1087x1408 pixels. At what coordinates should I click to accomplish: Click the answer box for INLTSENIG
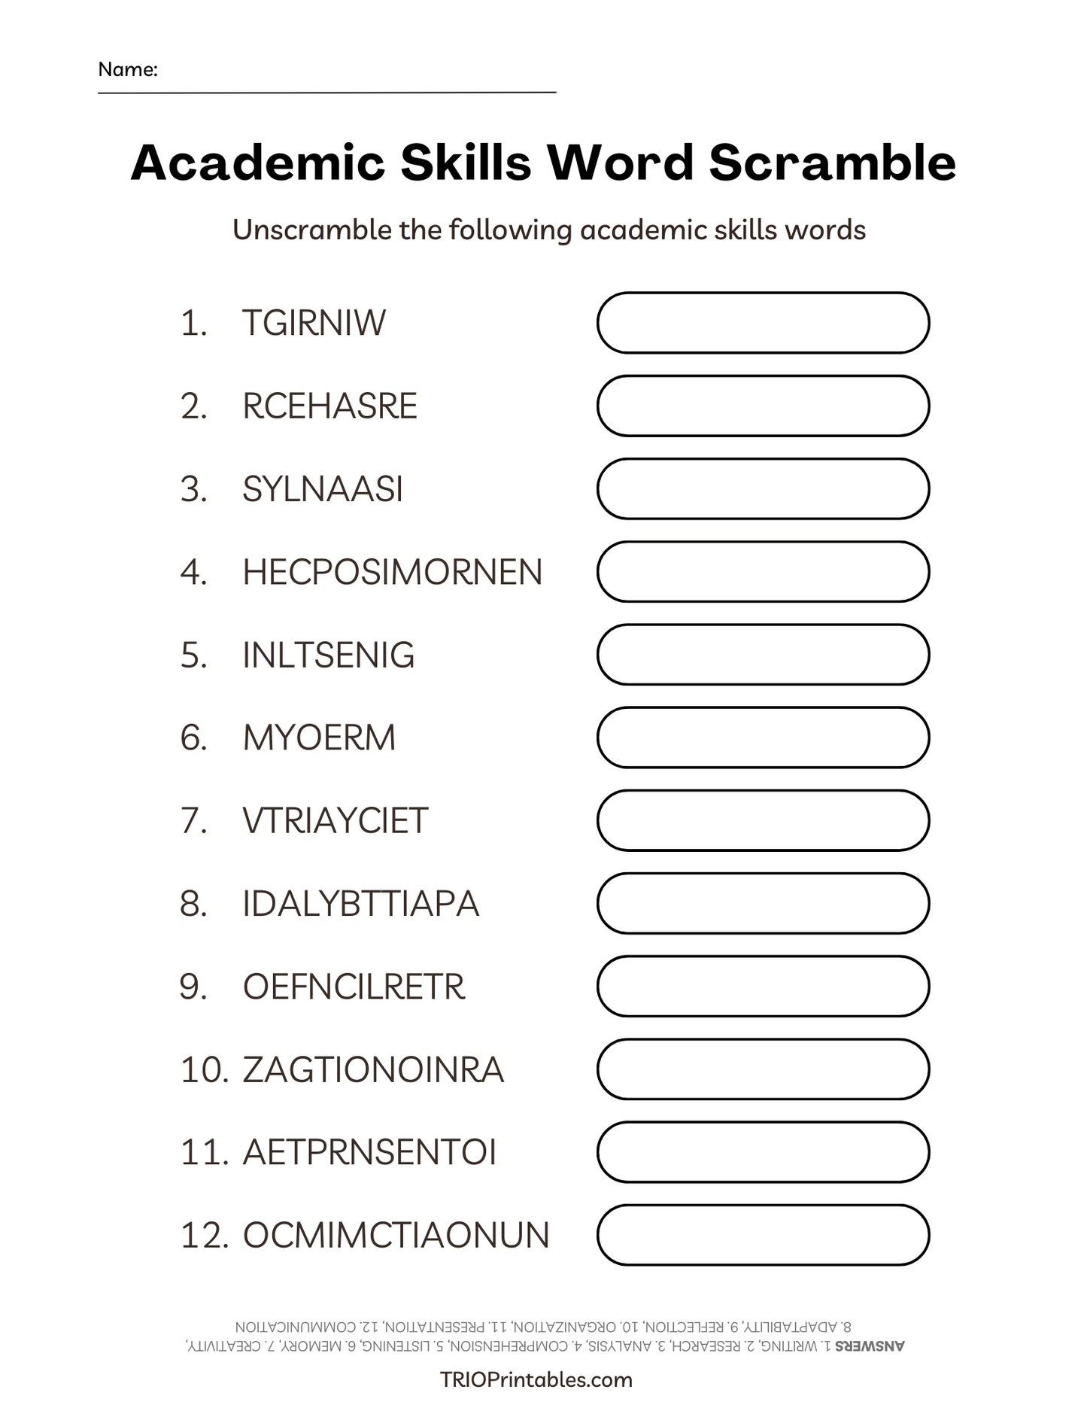point(763,654)
